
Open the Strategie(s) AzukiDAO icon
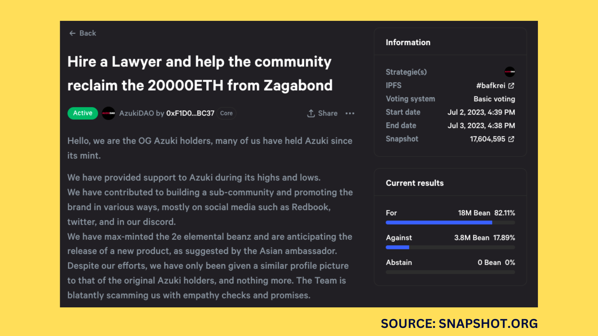coord(510,72)
